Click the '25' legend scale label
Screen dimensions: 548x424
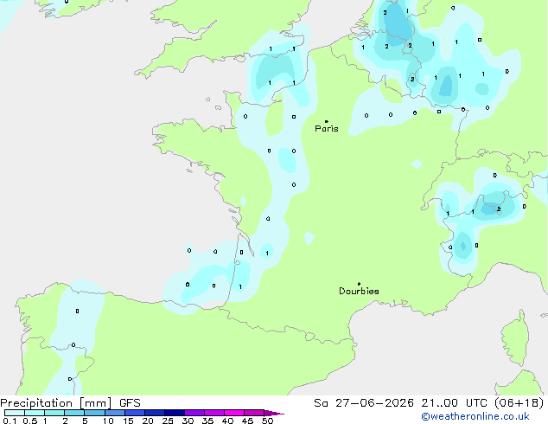[168, 421]
